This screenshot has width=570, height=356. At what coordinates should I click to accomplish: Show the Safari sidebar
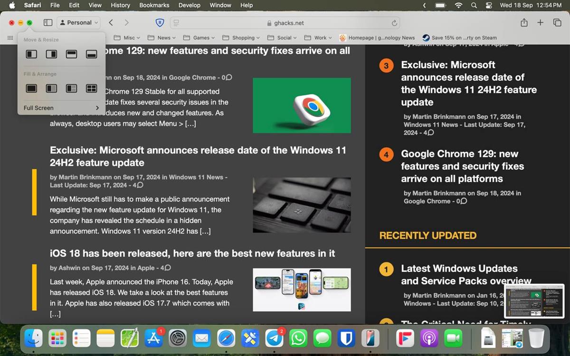pos(48,22)
